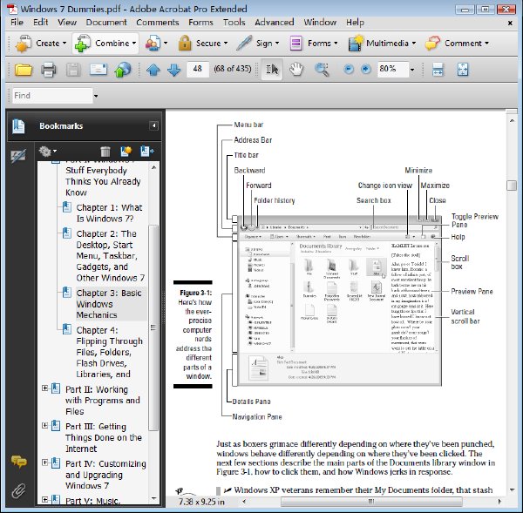Click the Print icon
The height and width of the screenshot is (513, 523).
click(48, 70)
